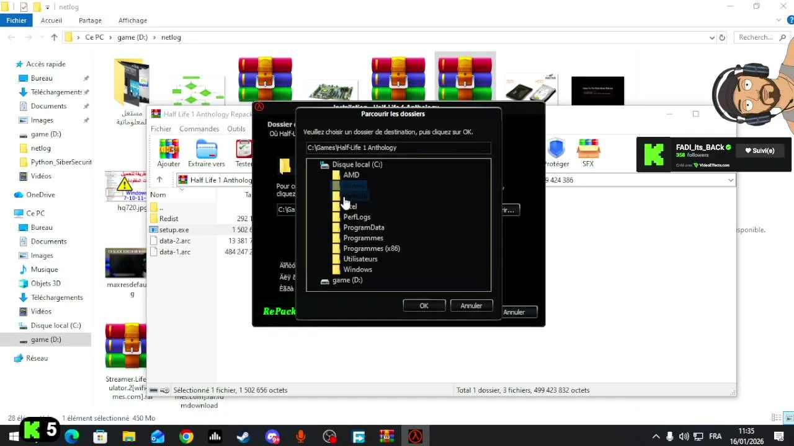The image size is (794, 446).
Task: Show hidden system tray icons
Action: click(x=656, y=437)
